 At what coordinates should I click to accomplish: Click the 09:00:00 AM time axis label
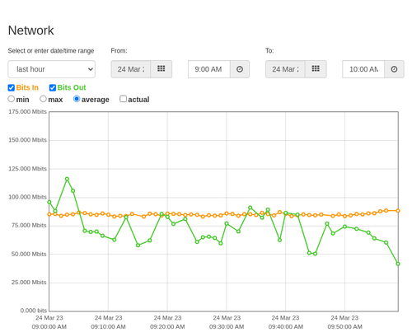click(49, 327)
